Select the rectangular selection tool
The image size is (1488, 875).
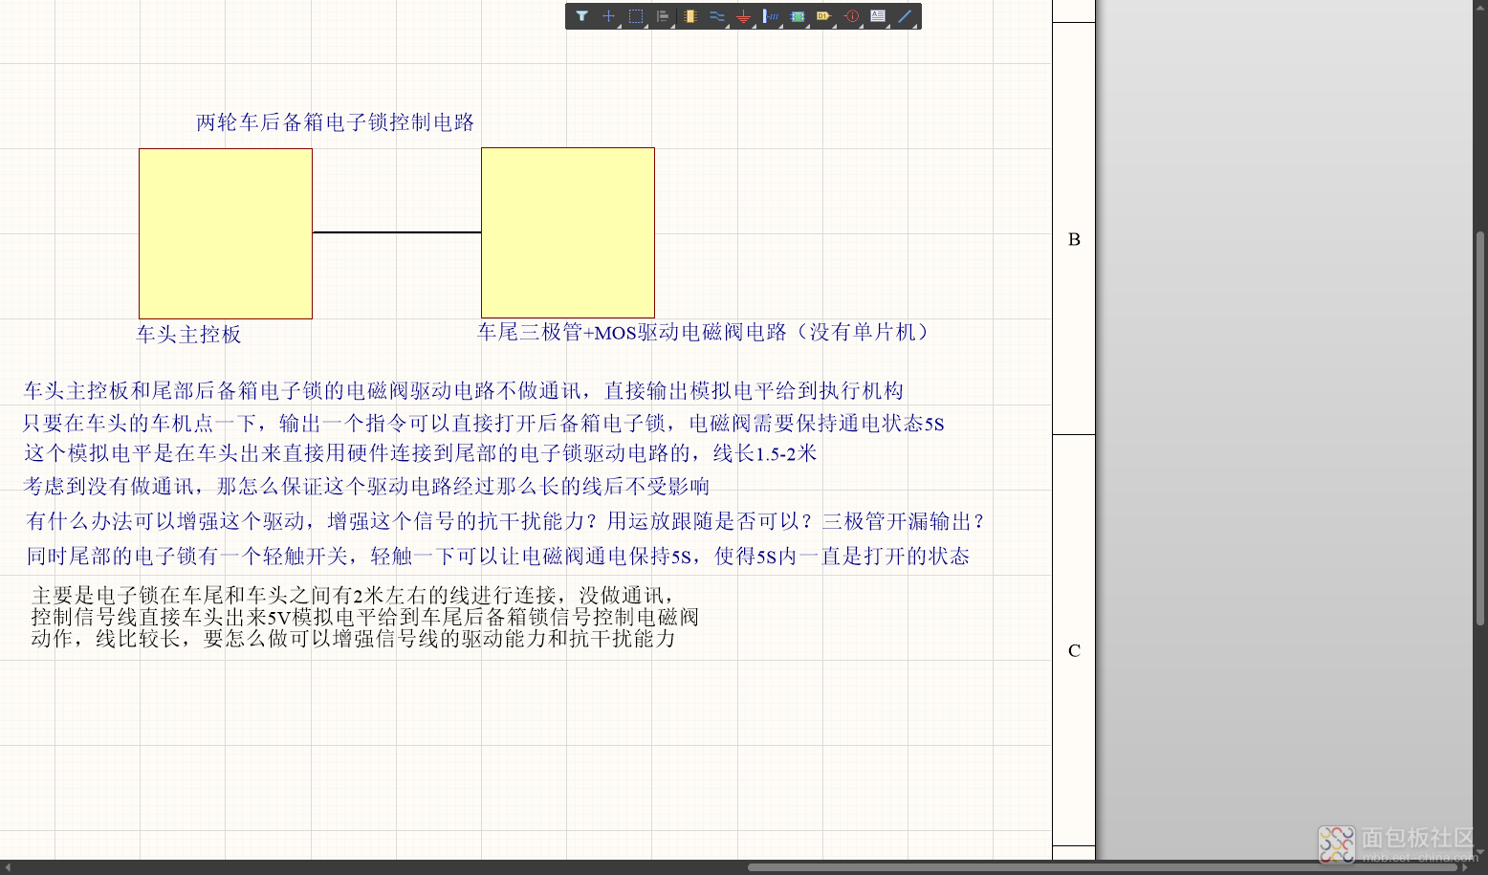(x=634, y=16)
